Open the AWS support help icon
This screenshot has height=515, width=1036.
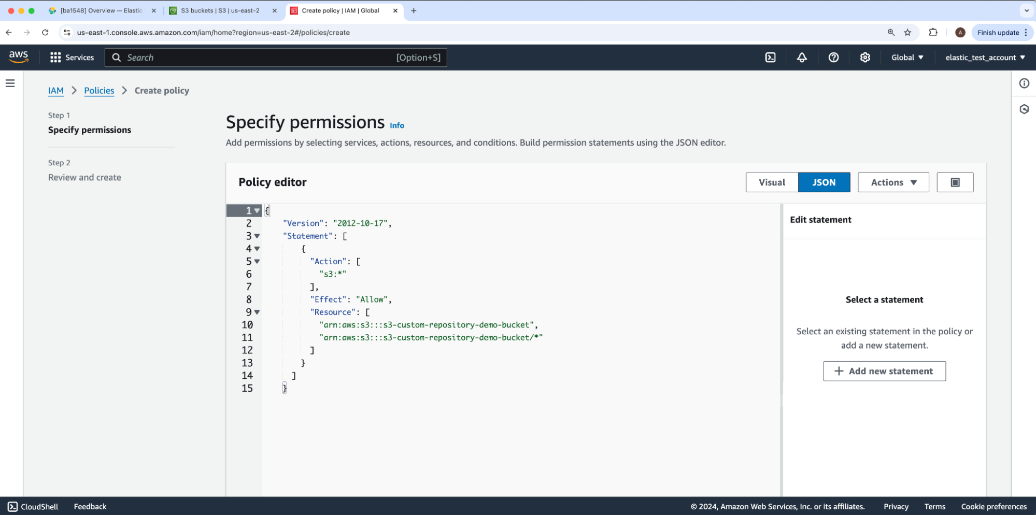point(833,58)
